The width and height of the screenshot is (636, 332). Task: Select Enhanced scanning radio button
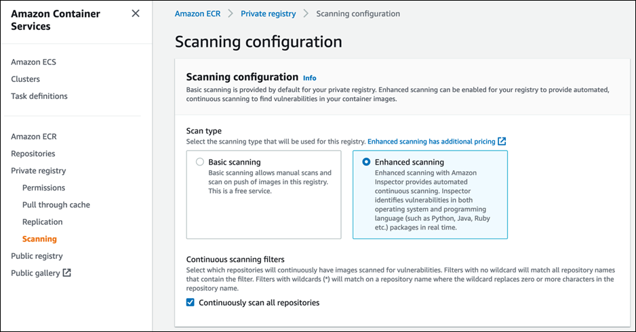[x=366, y=162]
